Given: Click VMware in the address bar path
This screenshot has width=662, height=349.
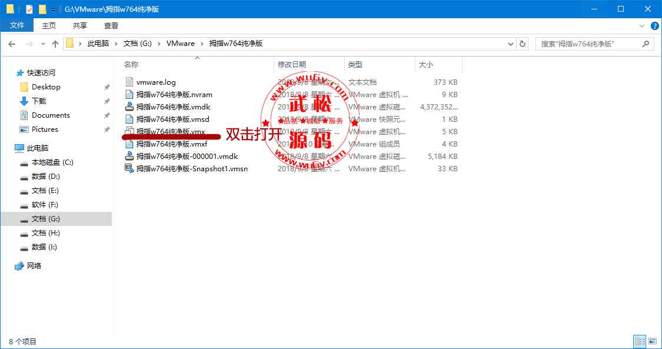Looking at the screenshot, I should (181, 44).
